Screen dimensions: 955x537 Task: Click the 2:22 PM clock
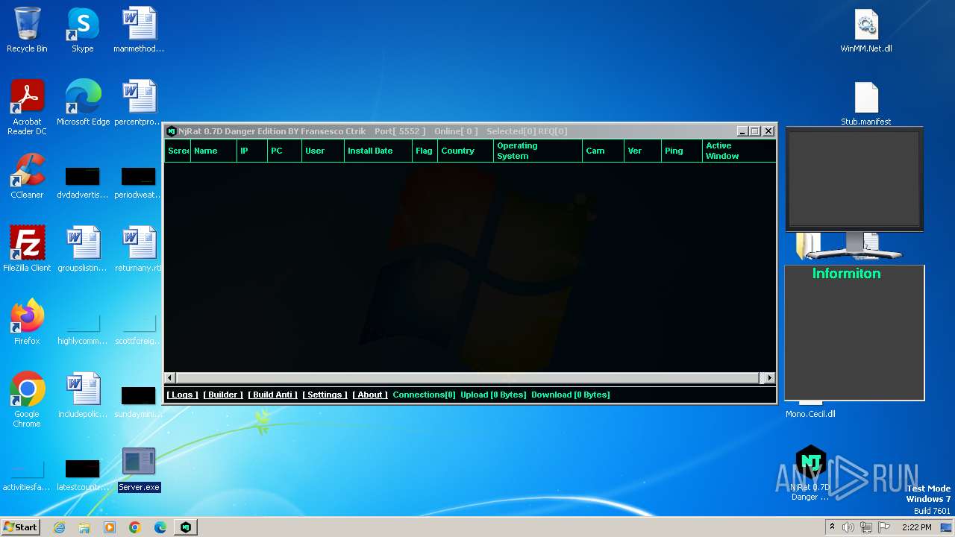click(x=916, y=527)
